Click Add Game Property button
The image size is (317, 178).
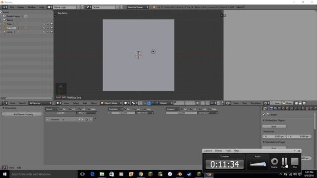[x=22, y=114]
